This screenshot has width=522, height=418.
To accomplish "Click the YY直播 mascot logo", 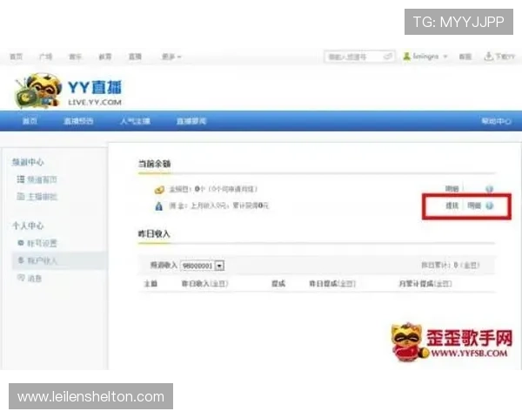I will 37,91.
